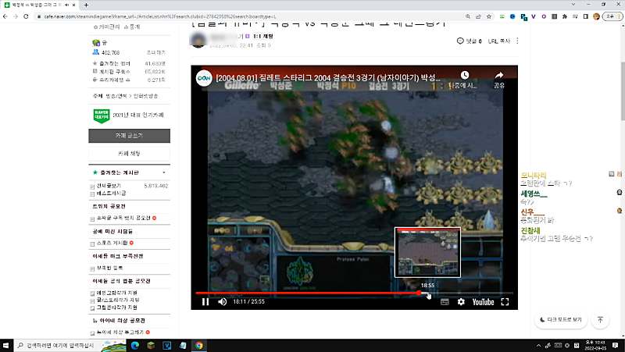
Task: Open the 카페관리 cafe management link
Action: (106, 27)
